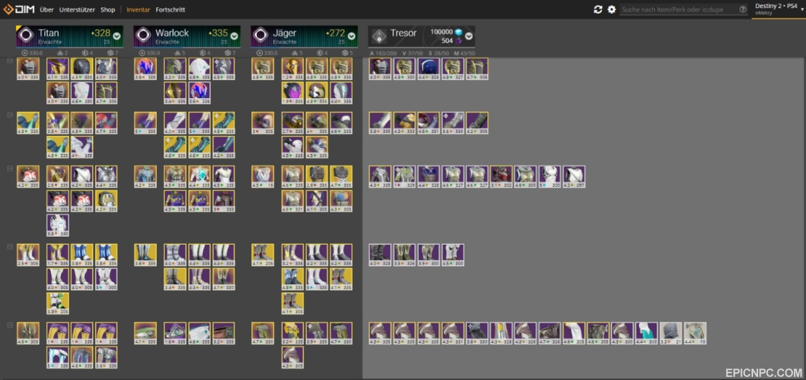The image size is (806, 380).
Task: Open search help question-mark icon
Action: point(743,9)
